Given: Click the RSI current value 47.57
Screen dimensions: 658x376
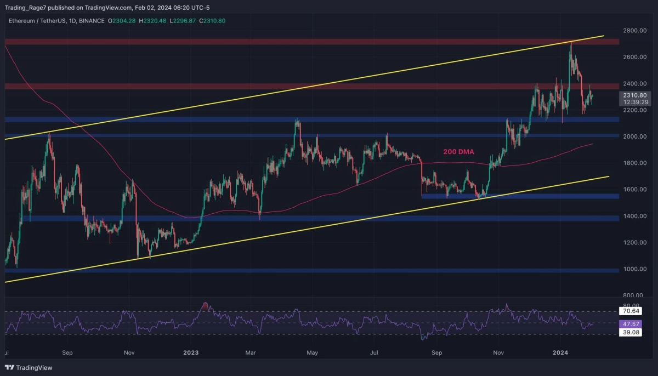Looking at the screenshot, I should [629, 323].
